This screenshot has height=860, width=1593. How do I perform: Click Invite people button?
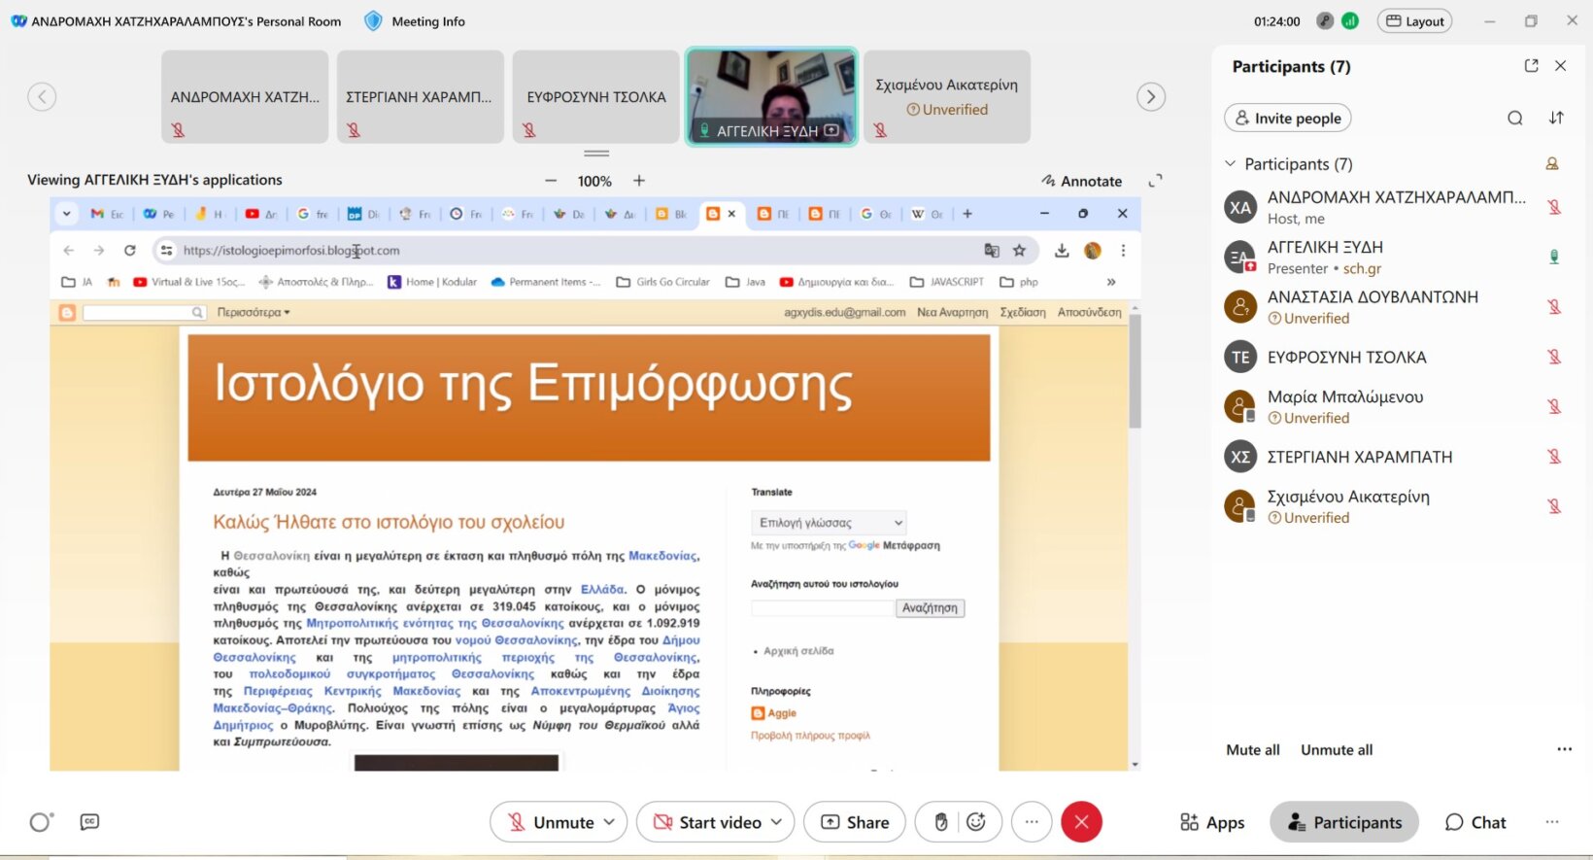(x=1287, y=119)
